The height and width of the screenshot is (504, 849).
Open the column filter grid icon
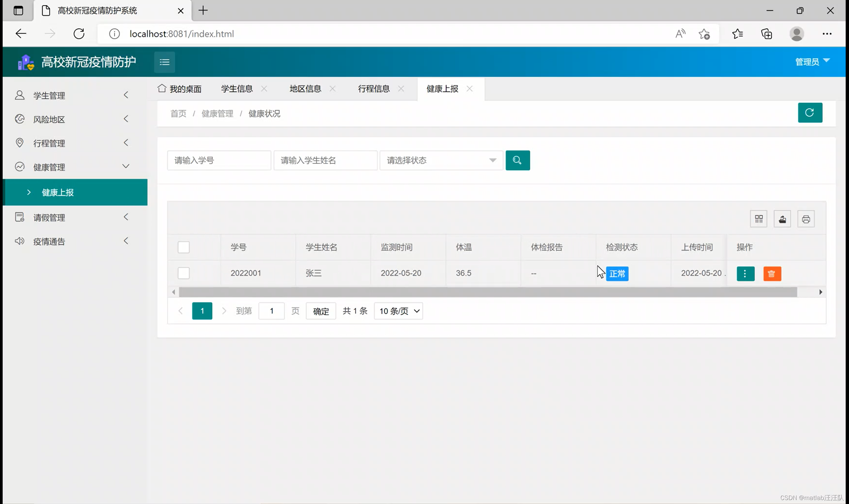click(x=758, y=219)
